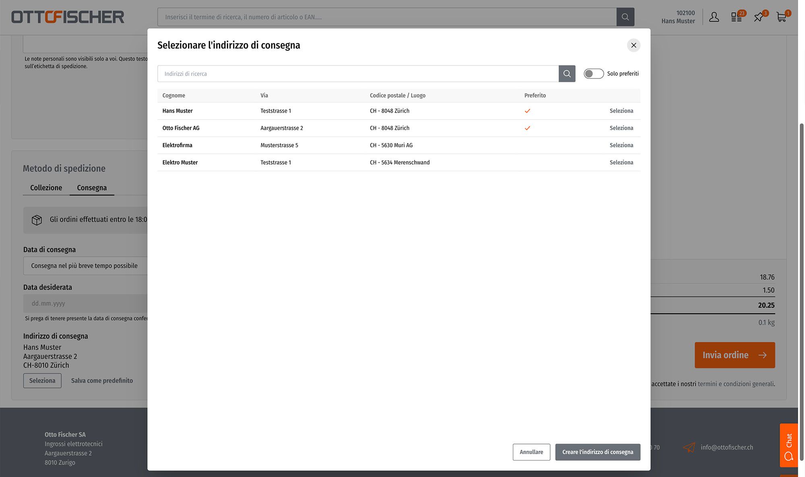Switch to the Consegna tab
Screen dimensions: 805x477
pos(92,188)
